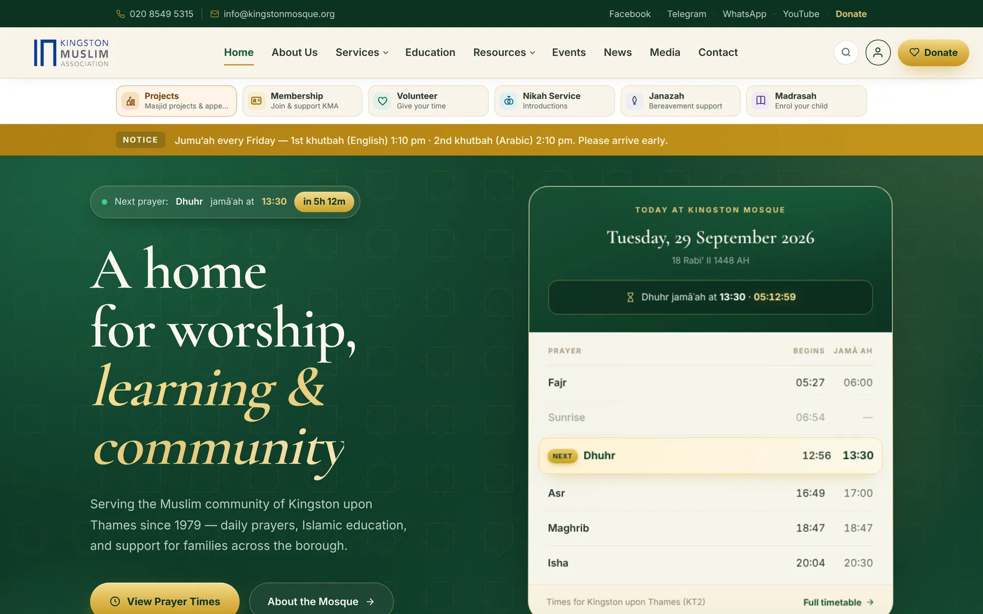983x614 pixels.
Task: Select the Dhuhr row marked NEXT
Action: pos(710,455)
